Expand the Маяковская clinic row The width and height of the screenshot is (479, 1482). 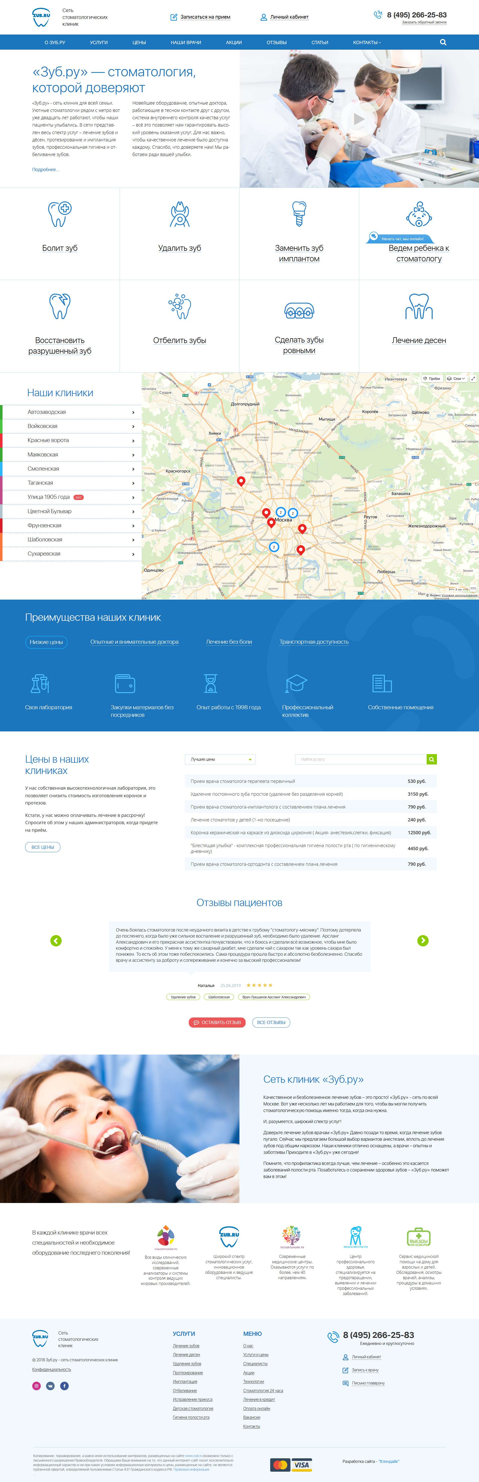click(x=71, y=454)
